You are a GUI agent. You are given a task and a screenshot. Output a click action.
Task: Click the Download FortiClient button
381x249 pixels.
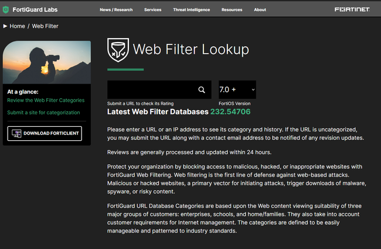45,133
